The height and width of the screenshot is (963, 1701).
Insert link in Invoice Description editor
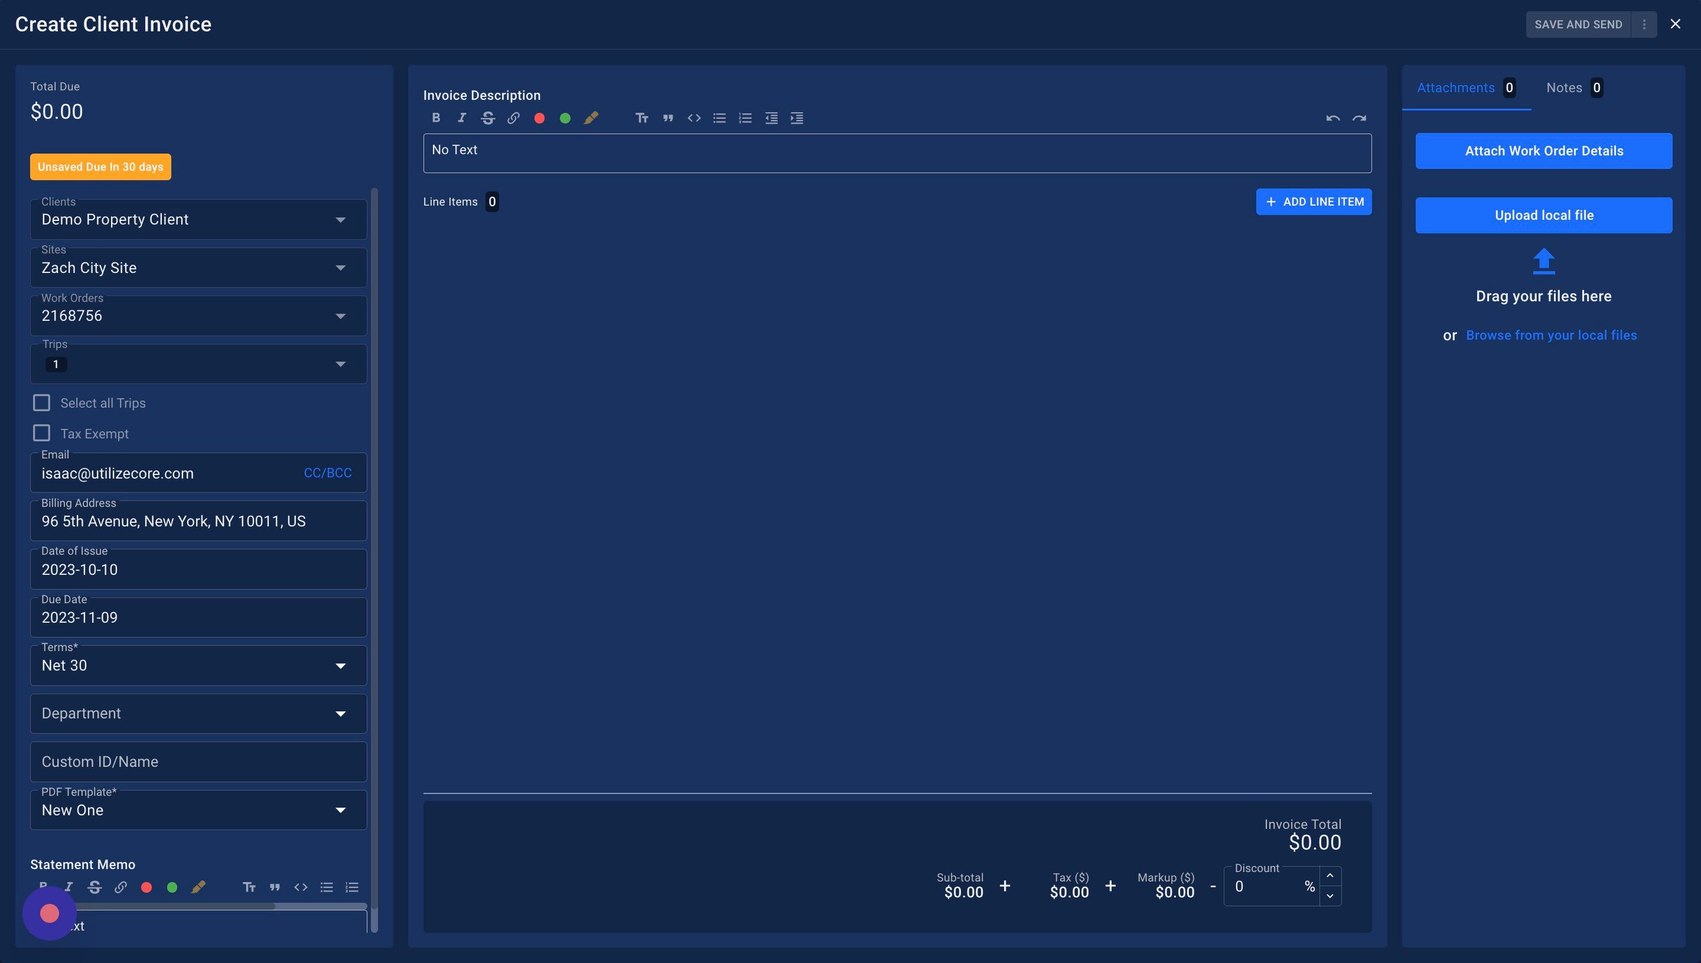tap(514, 118)
